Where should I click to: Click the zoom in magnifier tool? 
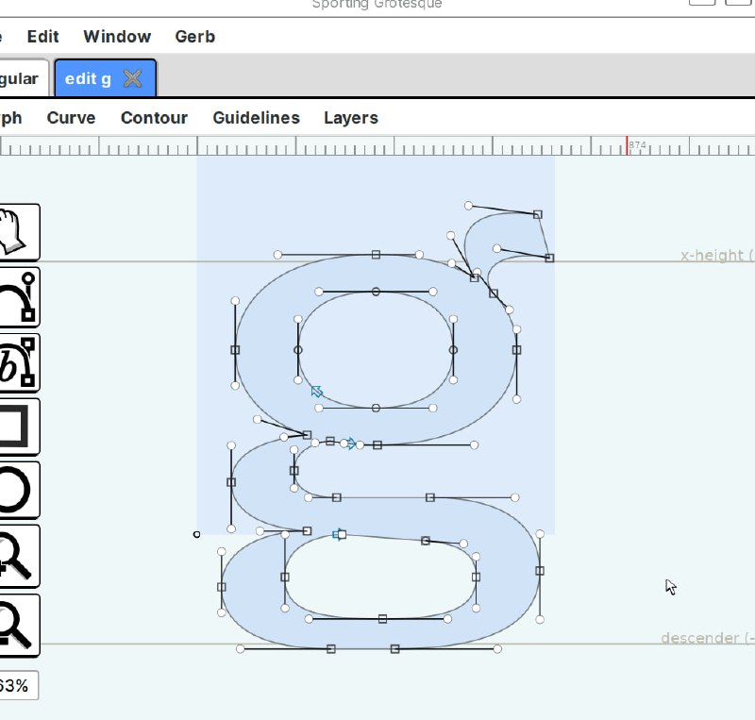pos(16,555)
